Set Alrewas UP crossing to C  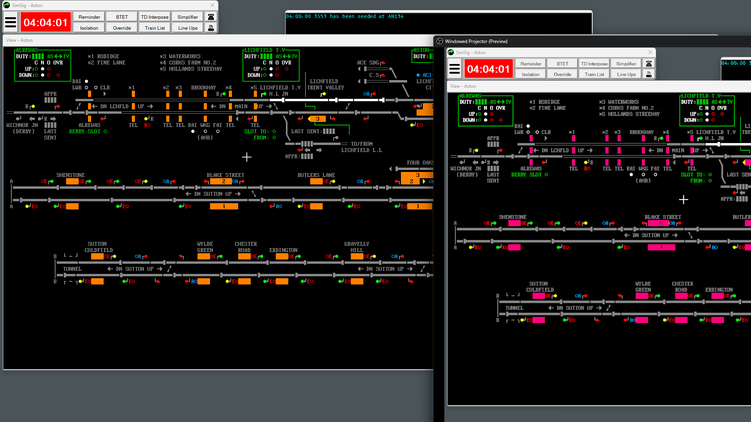(36, 69)
